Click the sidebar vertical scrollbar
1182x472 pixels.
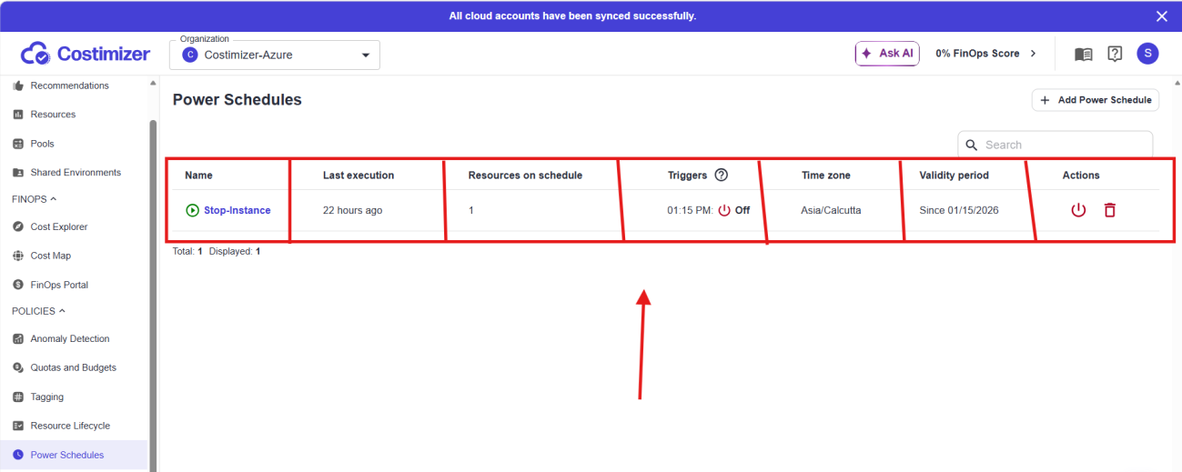[x=153, y=296]
